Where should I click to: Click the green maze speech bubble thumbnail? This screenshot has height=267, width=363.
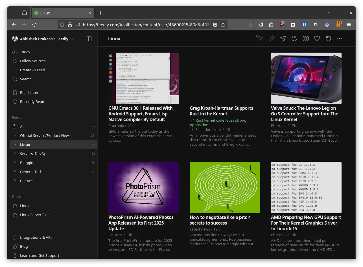point(225,188)
